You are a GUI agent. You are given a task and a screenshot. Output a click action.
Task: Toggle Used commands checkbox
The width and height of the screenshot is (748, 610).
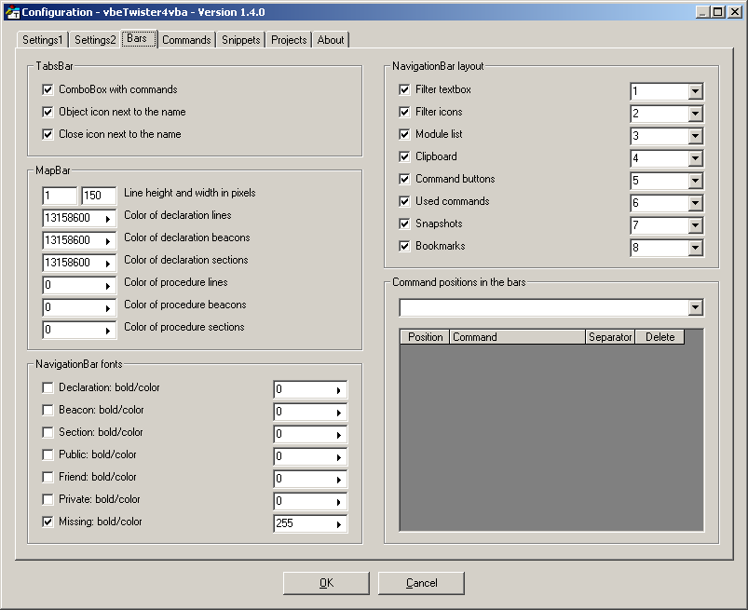point(404,202)
